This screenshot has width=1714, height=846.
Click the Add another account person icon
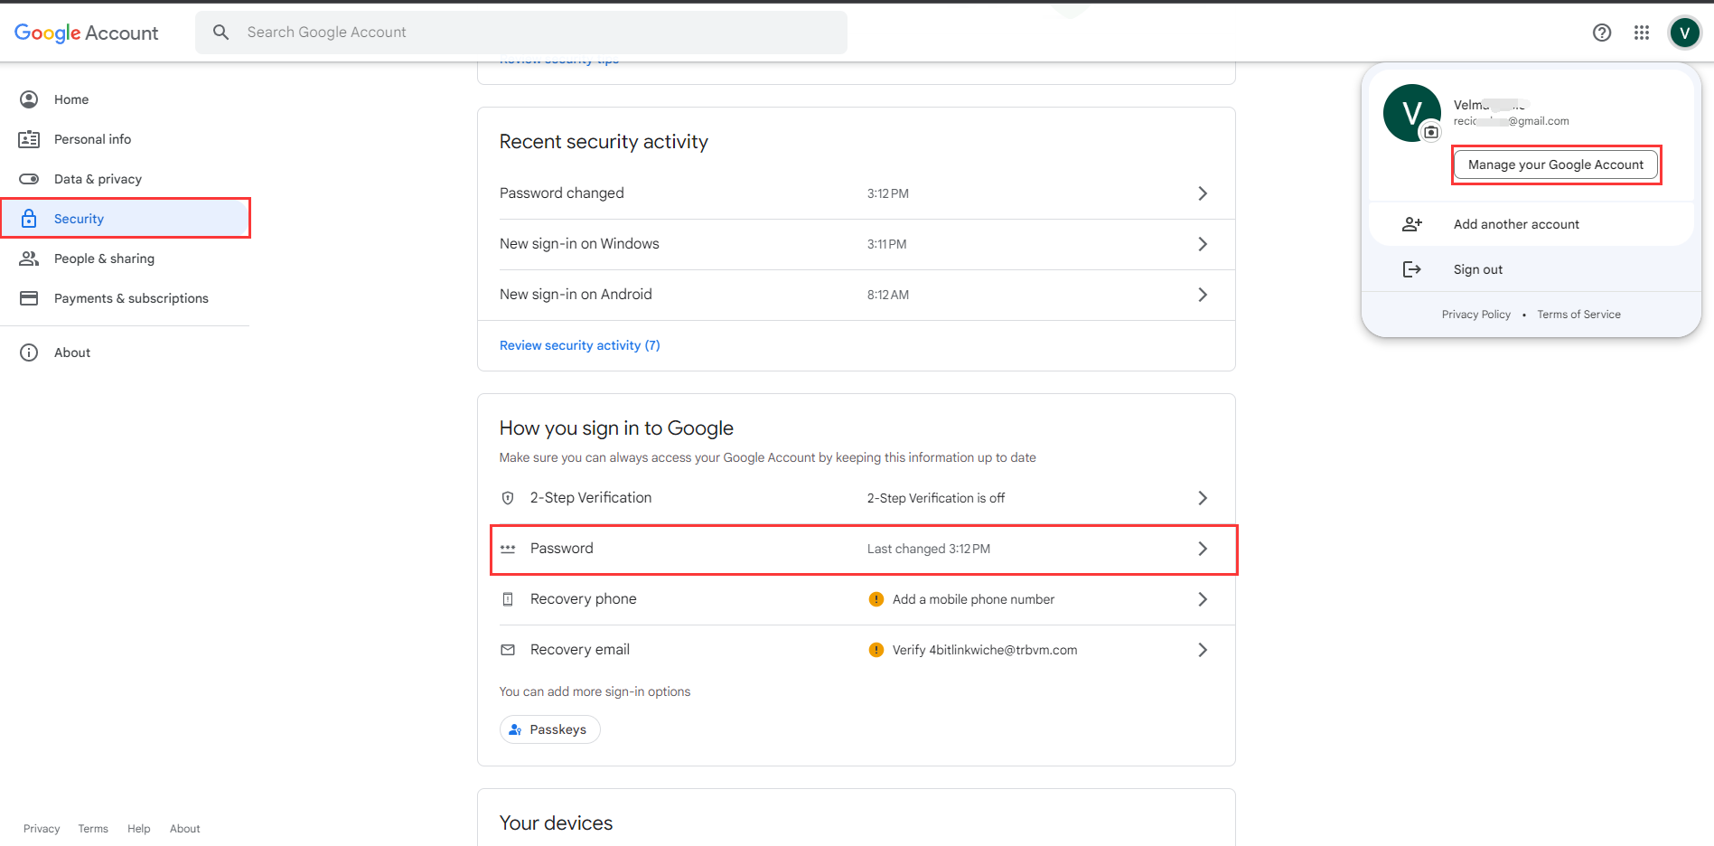pos(1411,224)
